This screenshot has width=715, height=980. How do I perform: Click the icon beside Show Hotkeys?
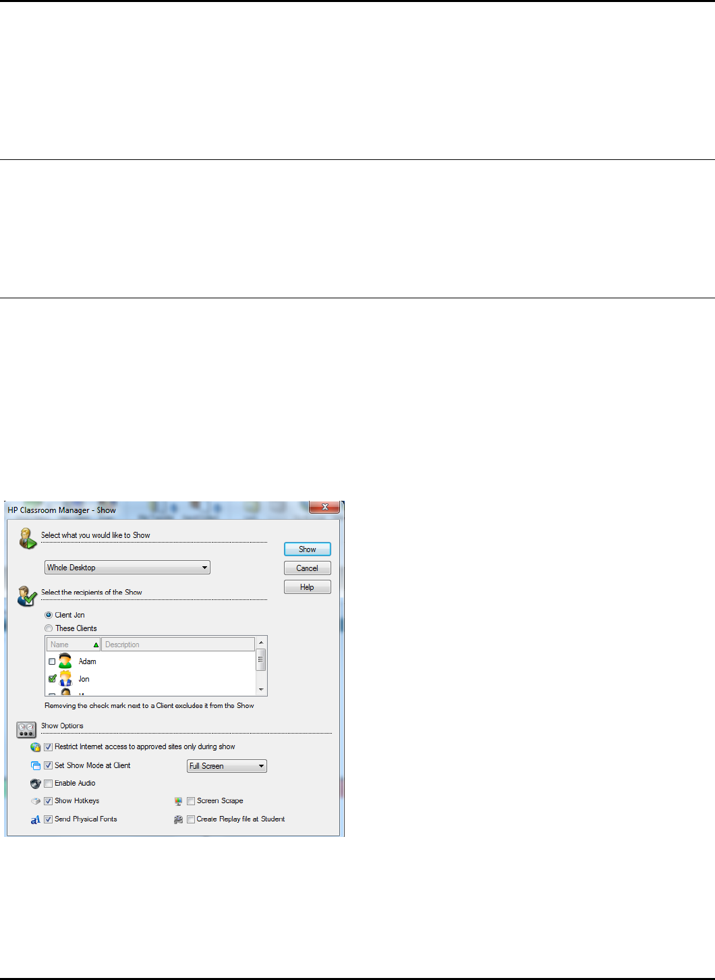coord(36,801)
